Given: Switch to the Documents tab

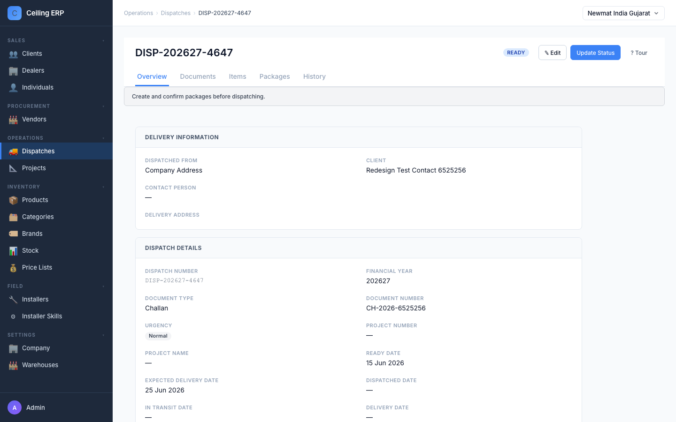Looking at the screenshot, I should (198, 76).
